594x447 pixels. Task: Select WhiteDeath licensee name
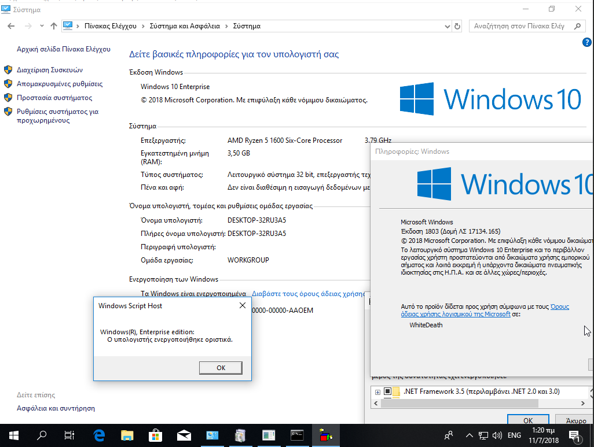click(x=426, y=325)
